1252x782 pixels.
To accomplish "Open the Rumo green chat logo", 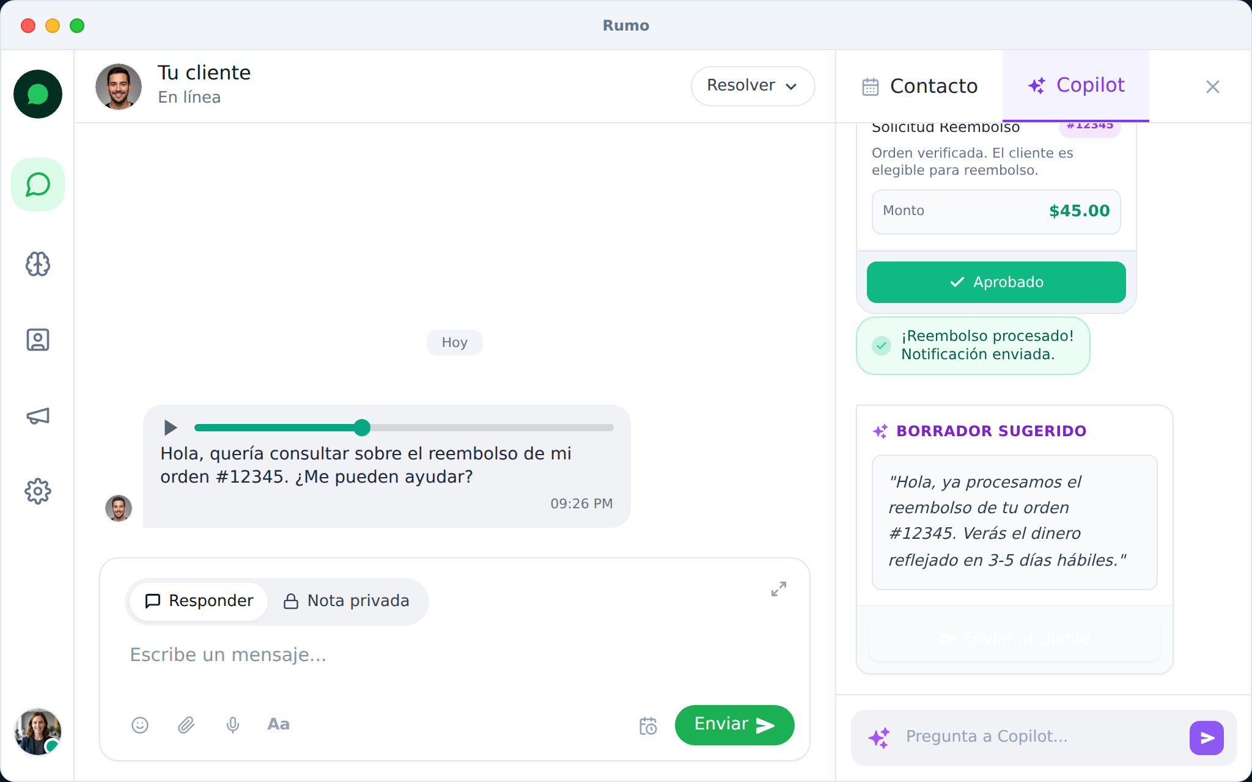I will (x=38, y=94).
